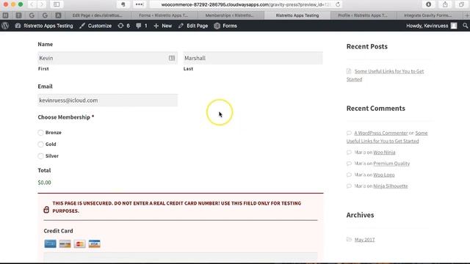Click the Visa card icon

(94, 243)
